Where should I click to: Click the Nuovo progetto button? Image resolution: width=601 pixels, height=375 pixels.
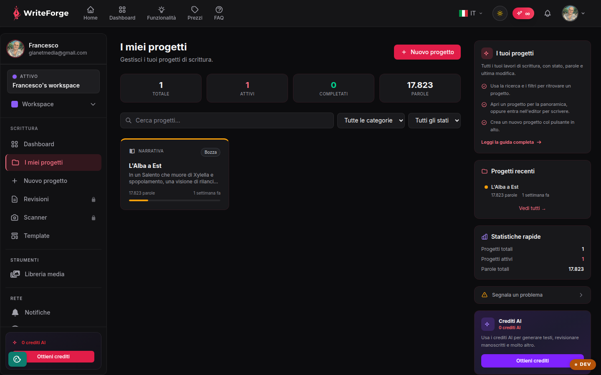click(x=427, y=52)
